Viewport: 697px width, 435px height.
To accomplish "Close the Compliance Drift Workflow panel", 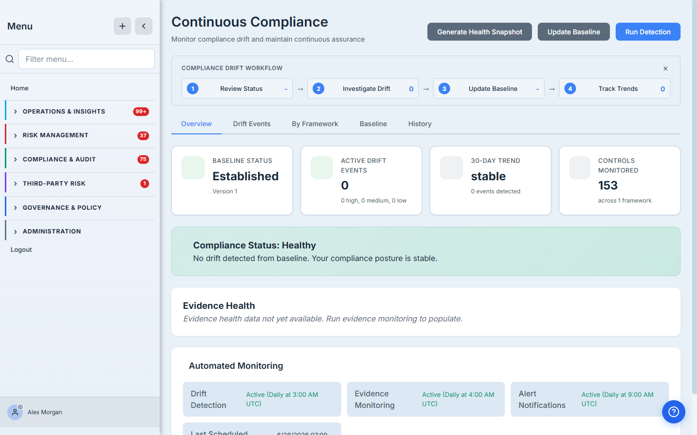I will click(x=666, y=69).
